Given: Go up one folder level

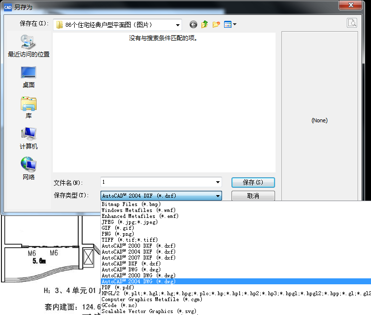Looking at the screenshot, I should [204, 24].
